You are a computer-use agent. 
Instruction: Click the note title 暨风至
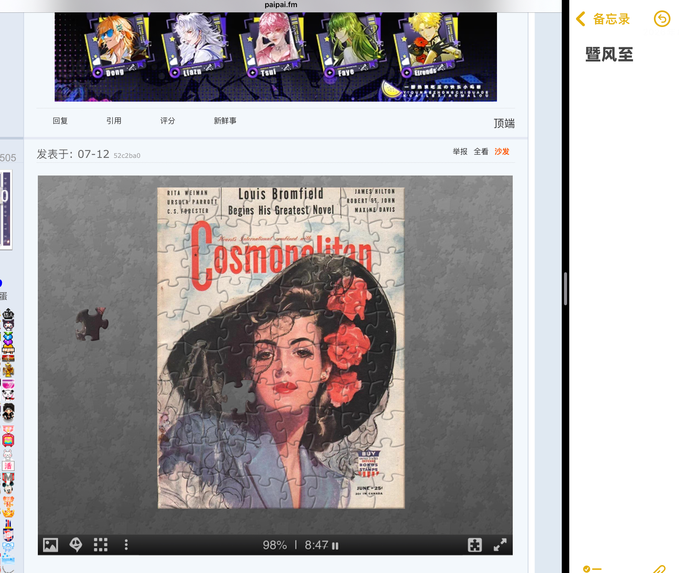(x=609, y=55)
